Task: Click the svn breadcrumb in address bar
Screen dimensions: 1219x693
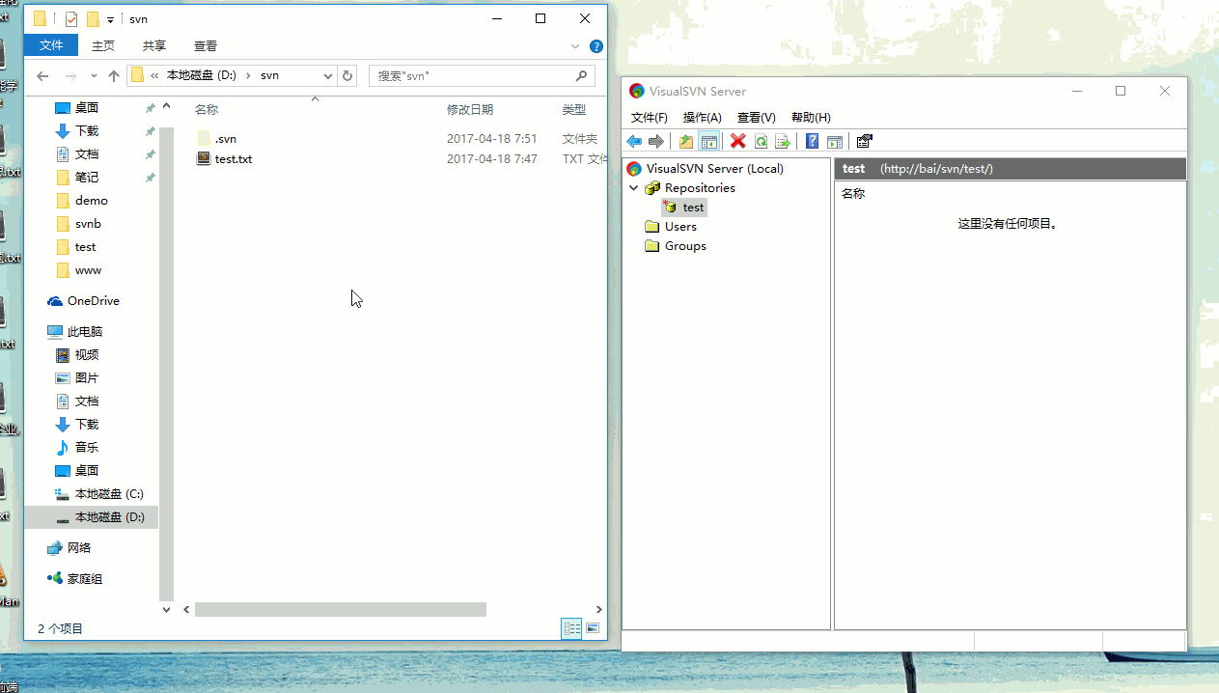Action: tap(270, 75)
